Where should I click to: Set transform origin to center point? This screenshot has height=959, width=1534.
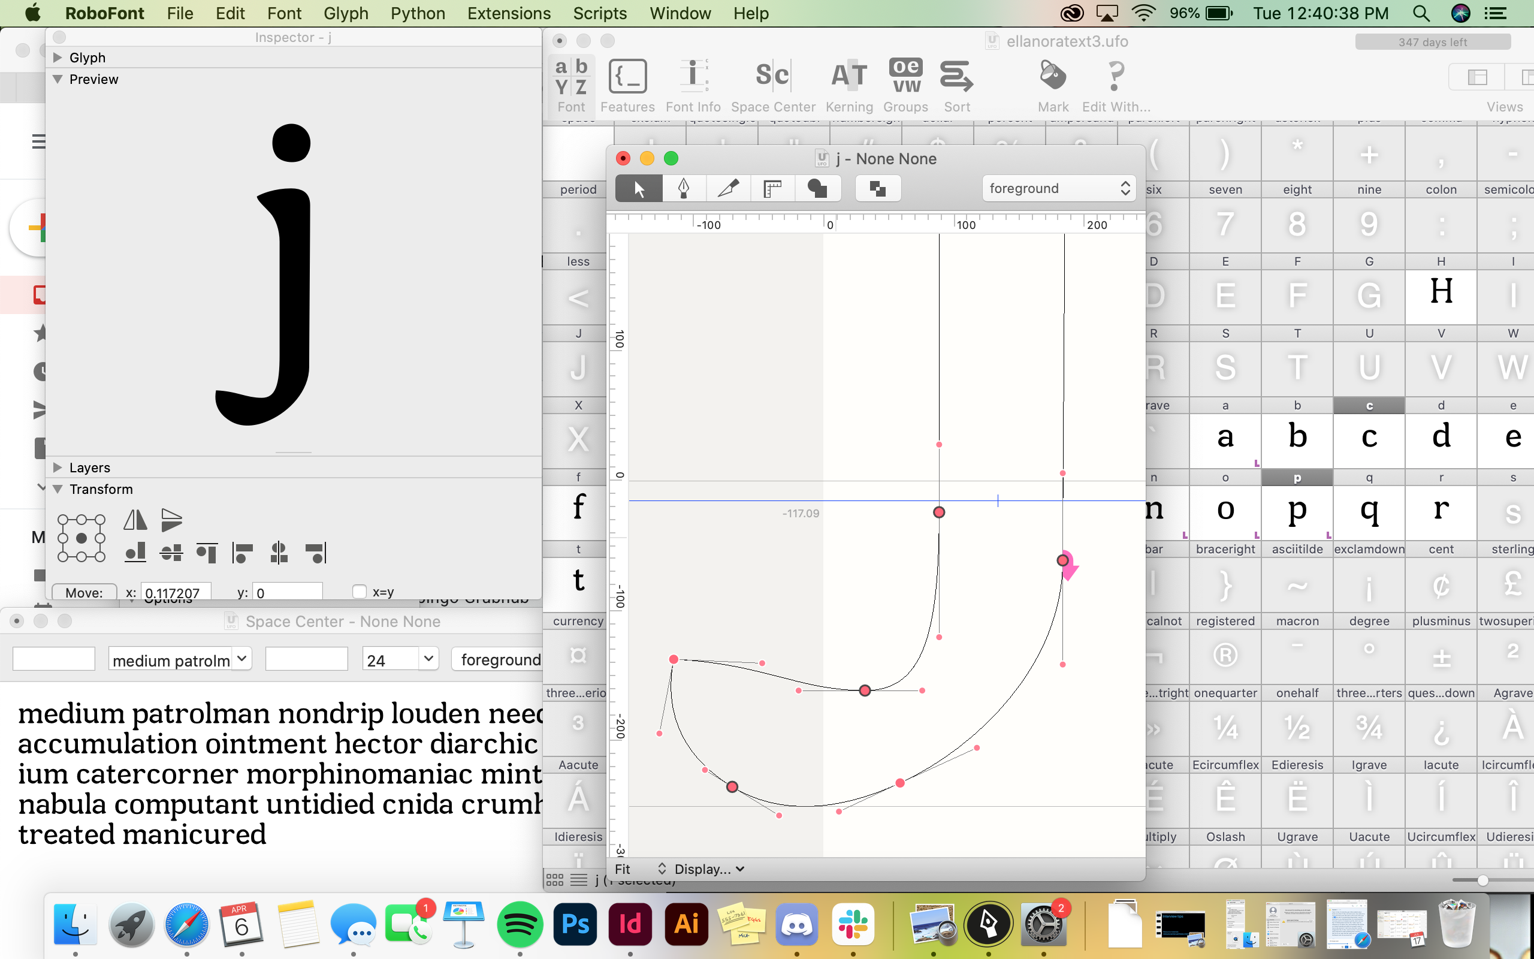[x=81, y=538]
